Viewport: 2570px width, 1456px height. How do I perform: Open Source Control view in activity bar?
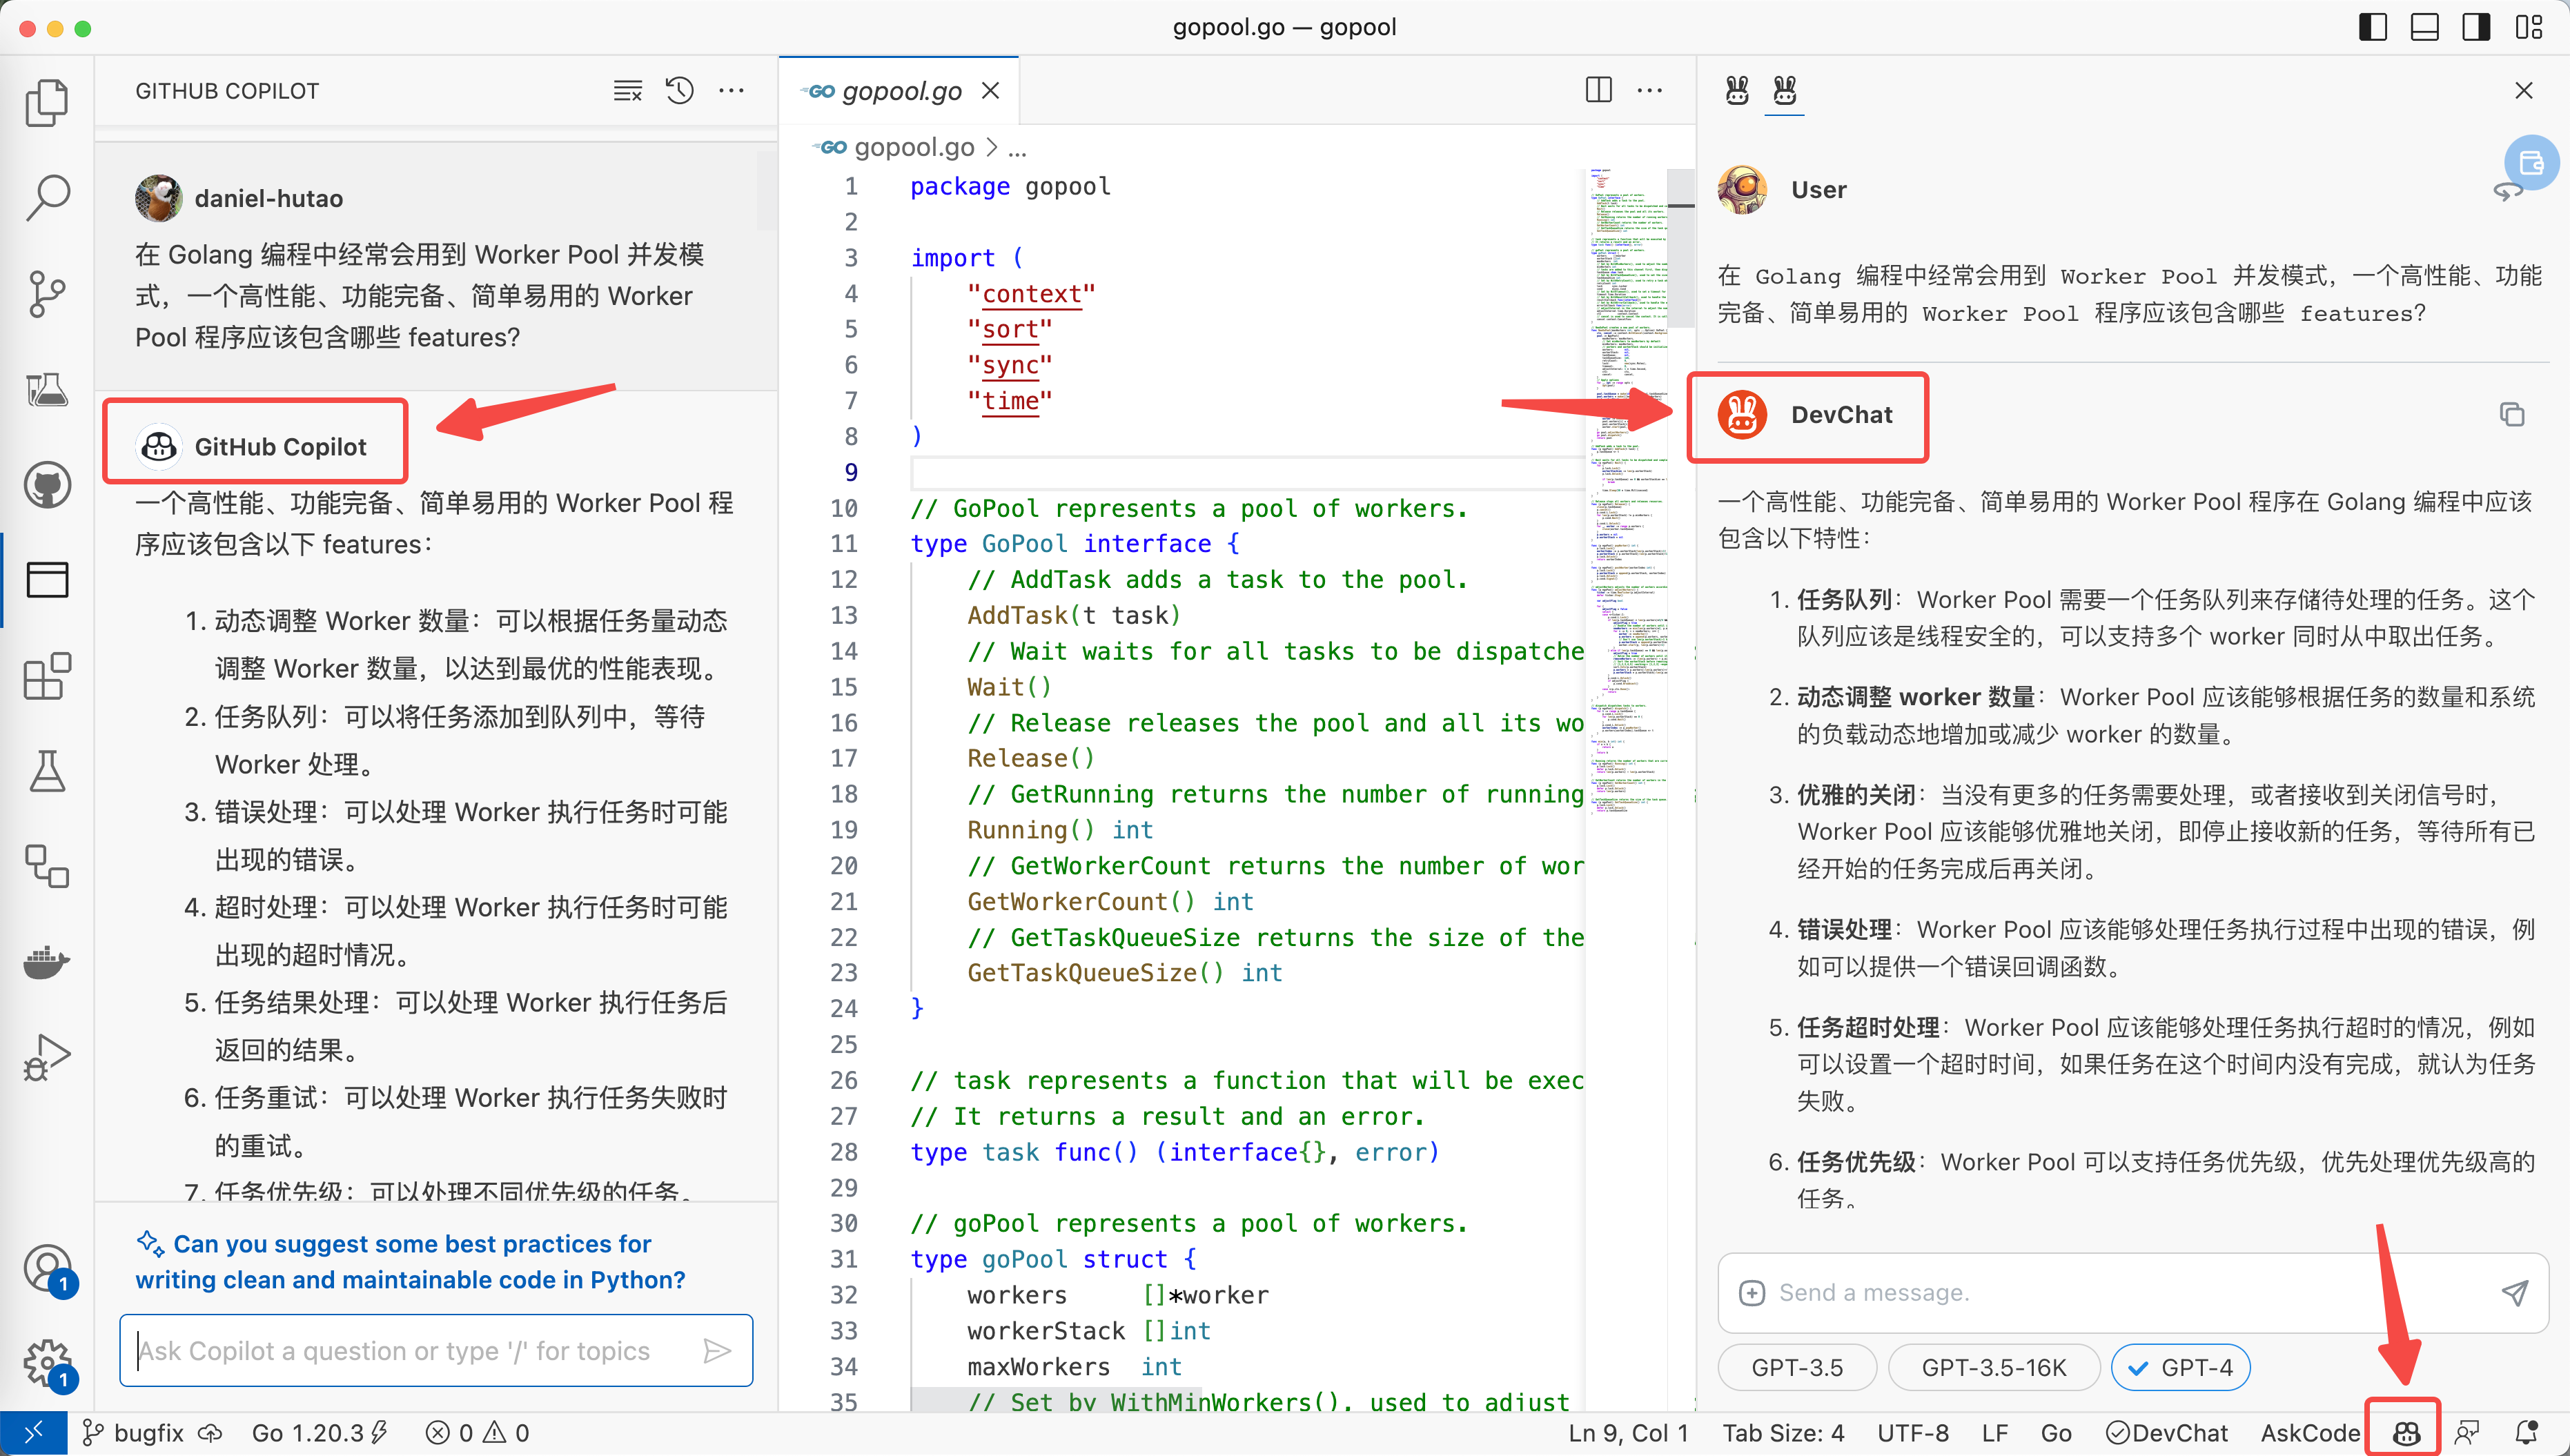point(47,293)
